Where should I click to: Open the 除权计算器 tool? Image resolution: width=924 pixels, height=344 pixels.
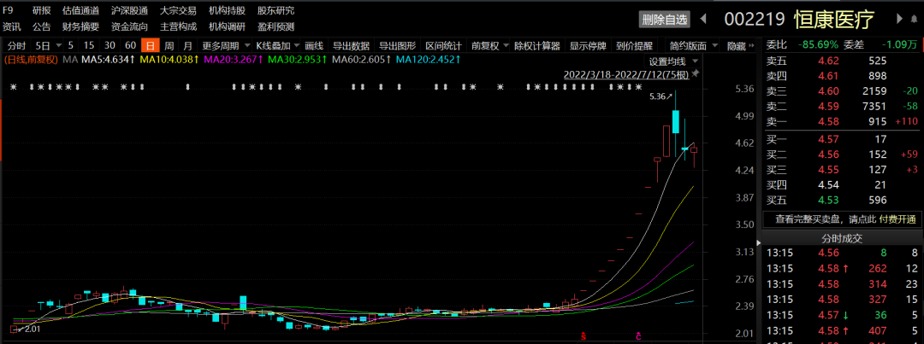[x=536, y=46]
